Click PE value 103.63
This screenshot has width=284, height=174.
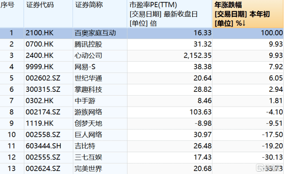click(200, 112)
